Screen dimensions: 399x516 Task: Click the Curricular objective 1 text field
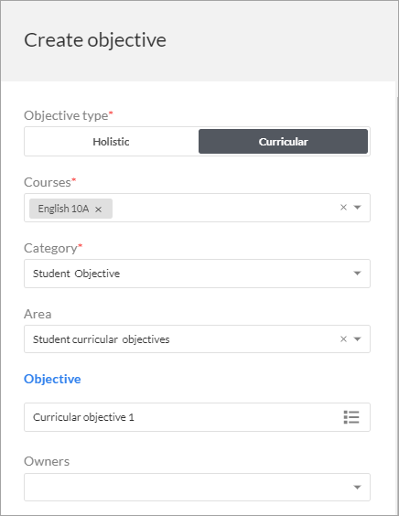pyautogui.click(x=197, y=417)
